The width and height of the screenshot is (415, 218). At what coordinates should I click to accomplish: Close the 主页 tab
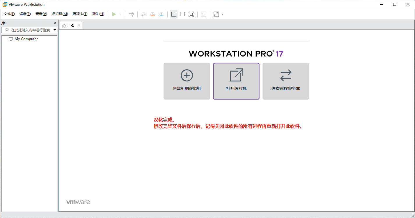coord(79,26)
